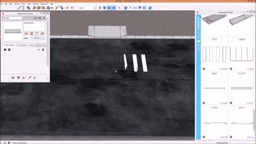This screenshot has width=256, height=144.
Task: Click the second small square toolbar icon
Action: 72,8
